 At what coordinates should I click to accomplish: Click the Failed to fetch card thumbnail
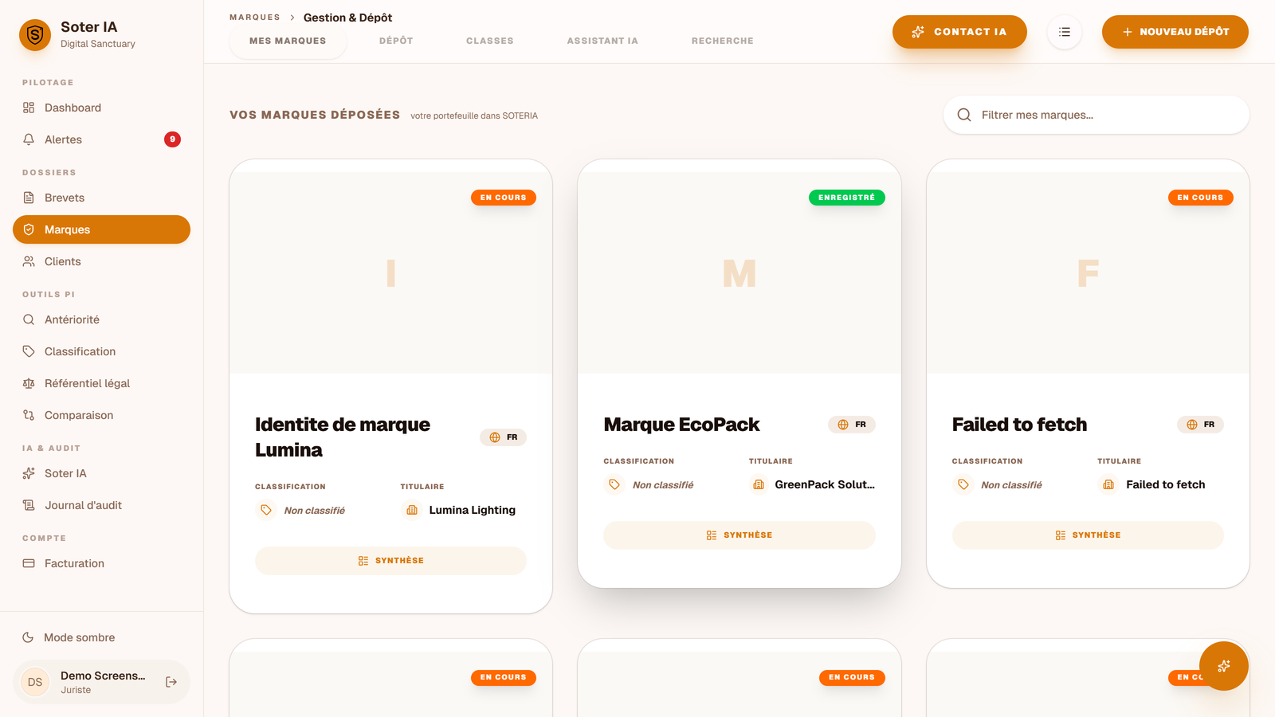1088,273
